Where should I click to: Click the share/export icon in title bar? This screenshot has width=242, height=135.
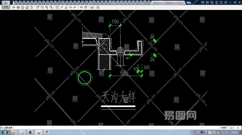click(207, 2)
